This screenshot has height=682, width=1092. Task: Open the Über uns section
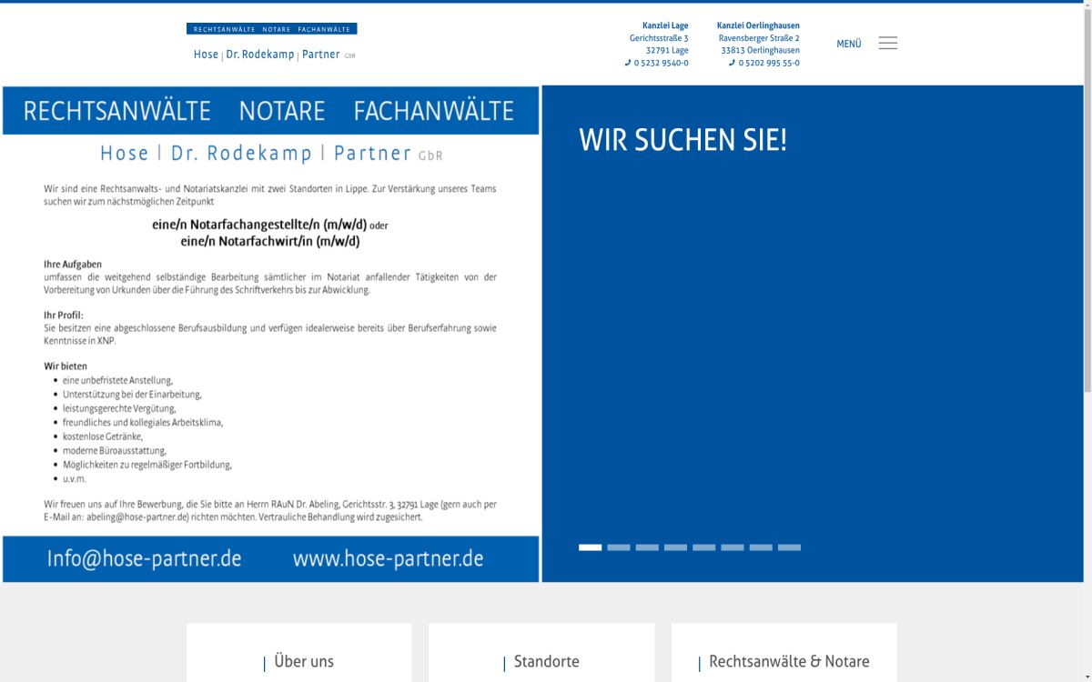(x=304, y=661)
